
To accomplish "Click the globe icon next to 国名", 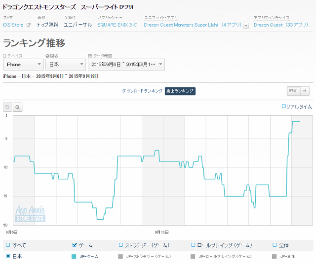I will 47,56.
